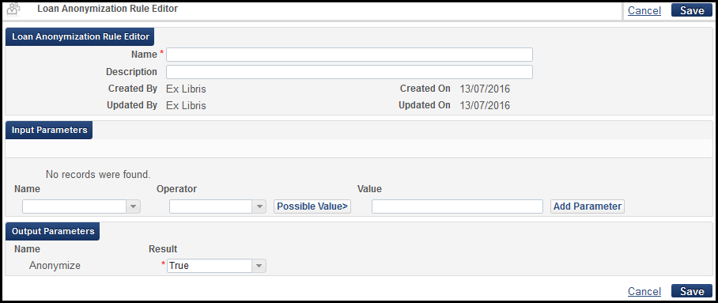The image size is (718, 303).
Task: Click the Possible Value> button
Action: (x=312, y=206)
